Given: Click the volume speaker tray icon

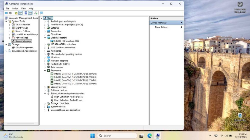Looking at the screenshot, I should click(226, 136).
